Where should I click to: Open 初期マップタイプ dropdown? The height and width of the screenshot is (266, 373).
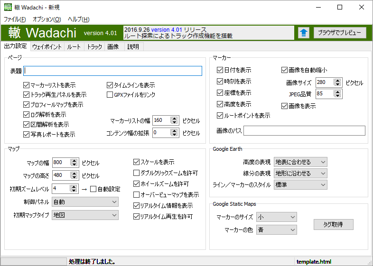85,215
